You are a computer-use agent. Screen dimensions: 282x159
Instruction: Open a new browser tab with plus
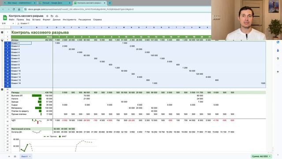pyautogui.click(x=110, y=3)
